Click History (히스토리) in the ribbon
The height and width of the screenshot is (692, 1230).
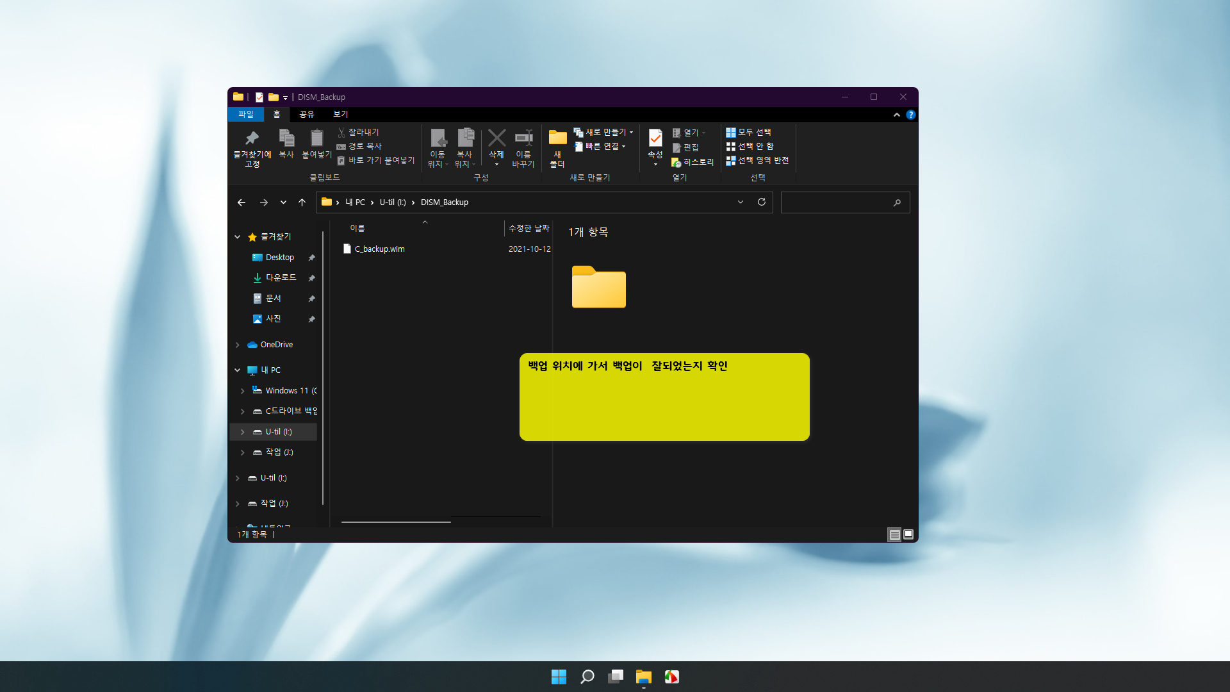(693, 162)
